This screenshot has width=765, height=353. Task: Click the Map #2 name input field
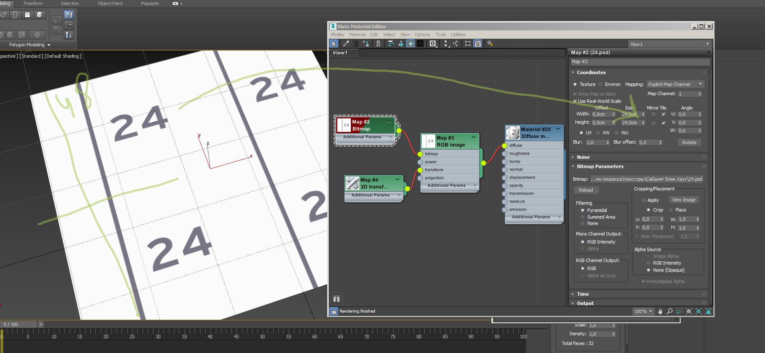click(640, 62)
